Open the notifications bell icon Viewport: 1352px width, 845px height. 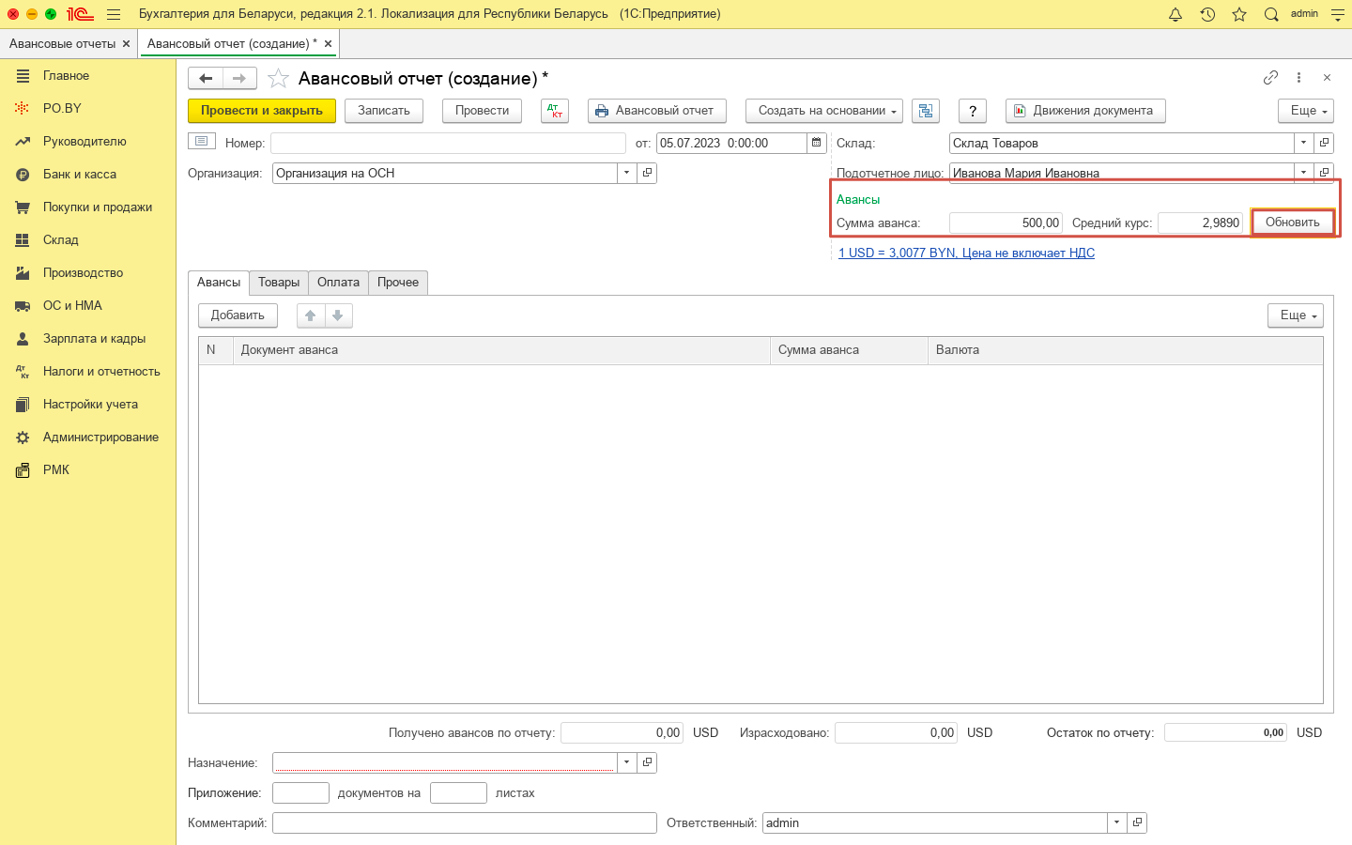[x=1175, y=14]
